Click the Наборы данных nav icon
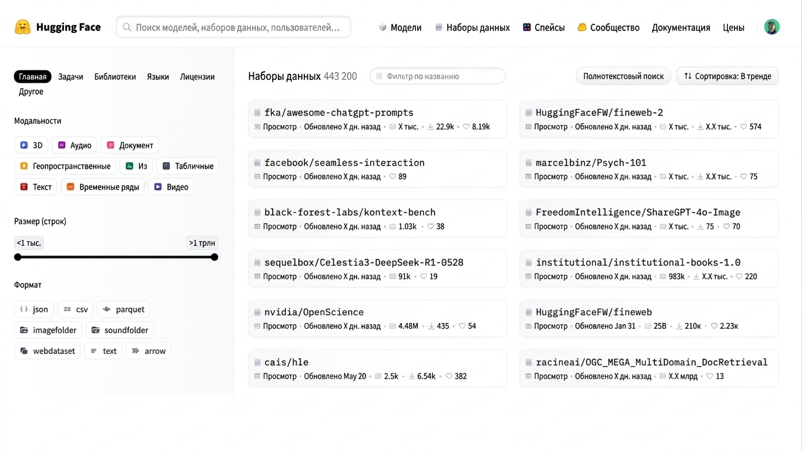 click(x=438, y=27)
